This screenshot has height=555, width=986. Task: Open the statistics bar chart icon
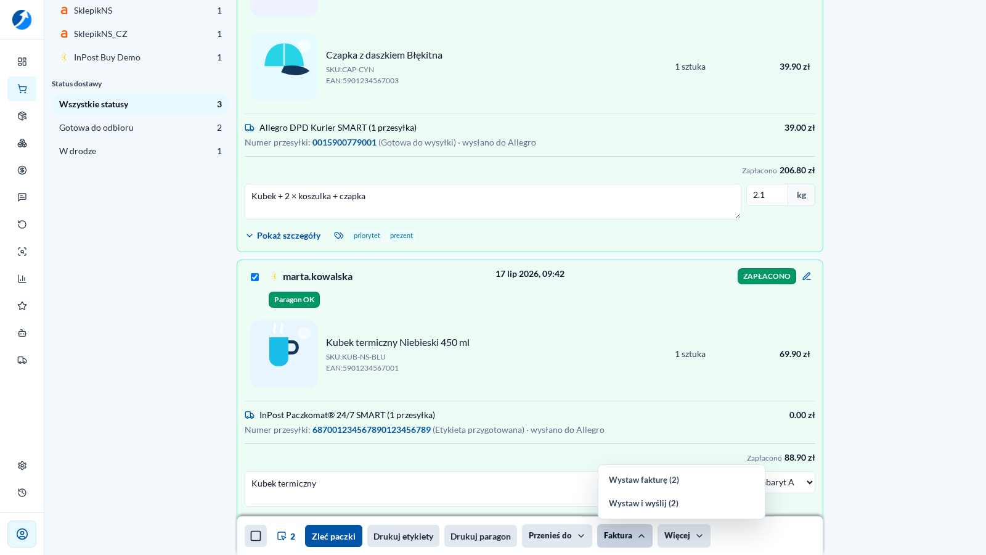click(x=22, y=279)
